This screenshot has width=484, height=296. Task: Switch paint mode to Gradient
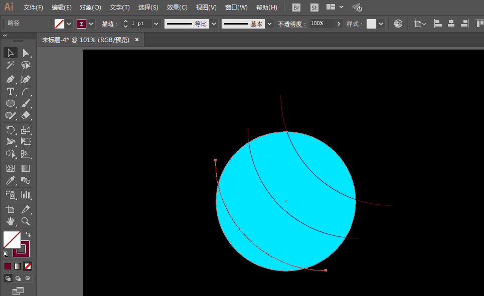click(18, 266)
